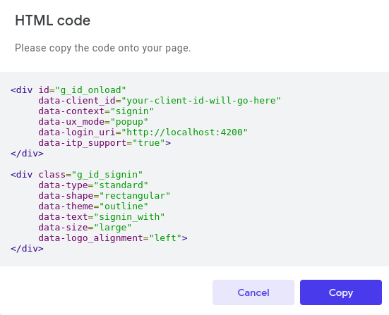
Task: Click the last closing </div> tag
Action: [27, 249]
